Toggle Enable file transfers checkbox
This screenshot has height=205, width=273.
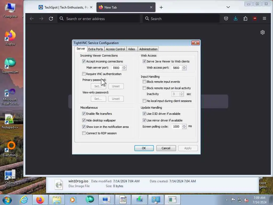pyautogui.click(x=84, y=114)
